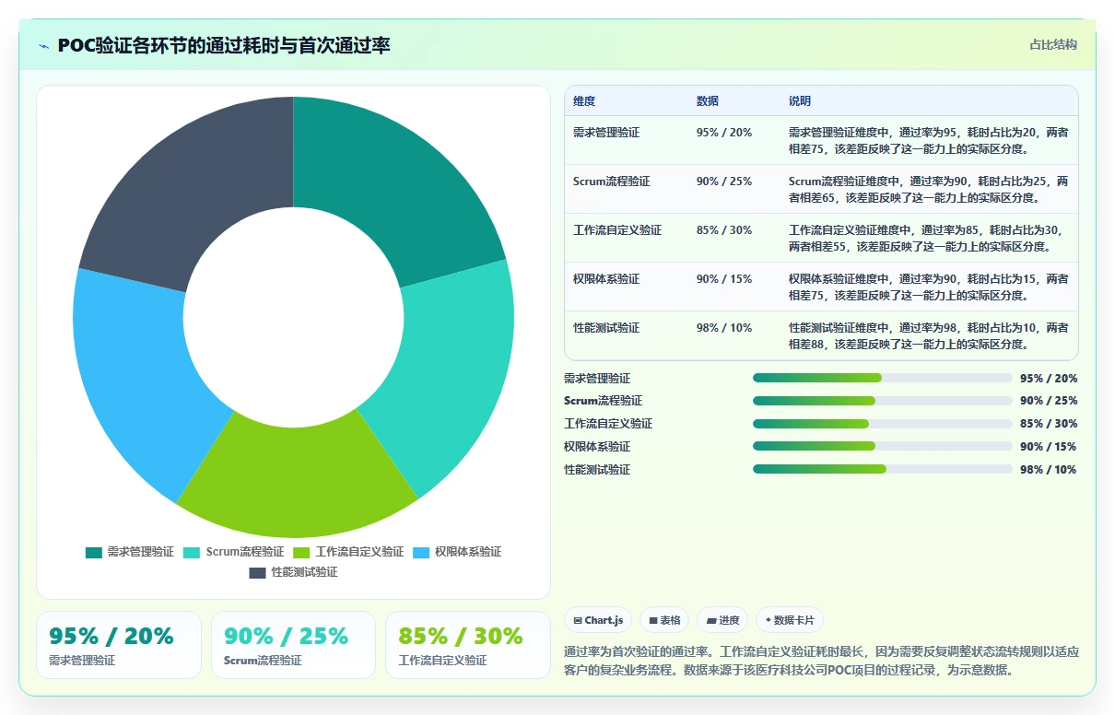
Task: Click the 85% / 30% table cell
Action: (x=724, y=230)
